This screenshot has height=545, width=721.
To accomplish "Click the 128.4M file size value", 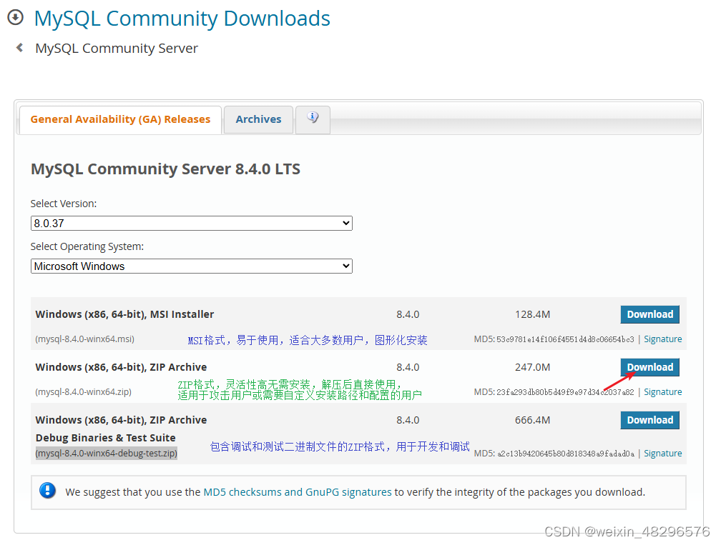I will pos(532,314).
